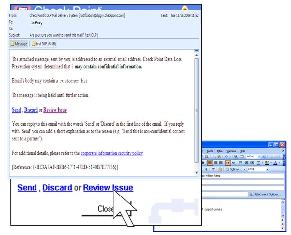This screenshot has height=235, width=291.
Task: Open the HTML message format dropdown
Action: [x=268, y=169]
